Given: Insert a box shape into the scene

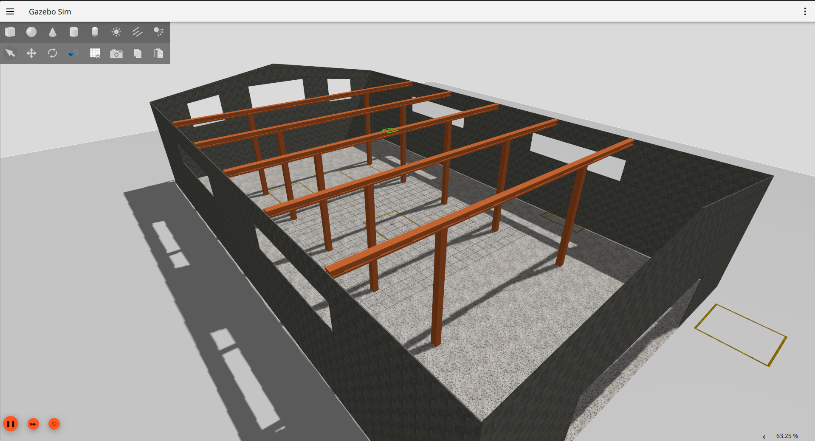Looking at the screenshot, I should 10,32.
